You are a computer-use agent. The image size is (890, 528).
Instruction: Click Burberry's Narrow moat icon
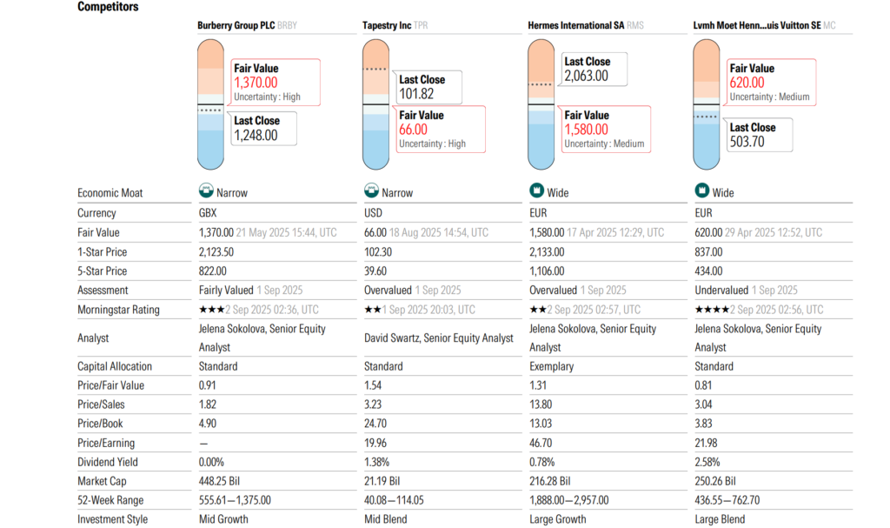tap(206, 190)
